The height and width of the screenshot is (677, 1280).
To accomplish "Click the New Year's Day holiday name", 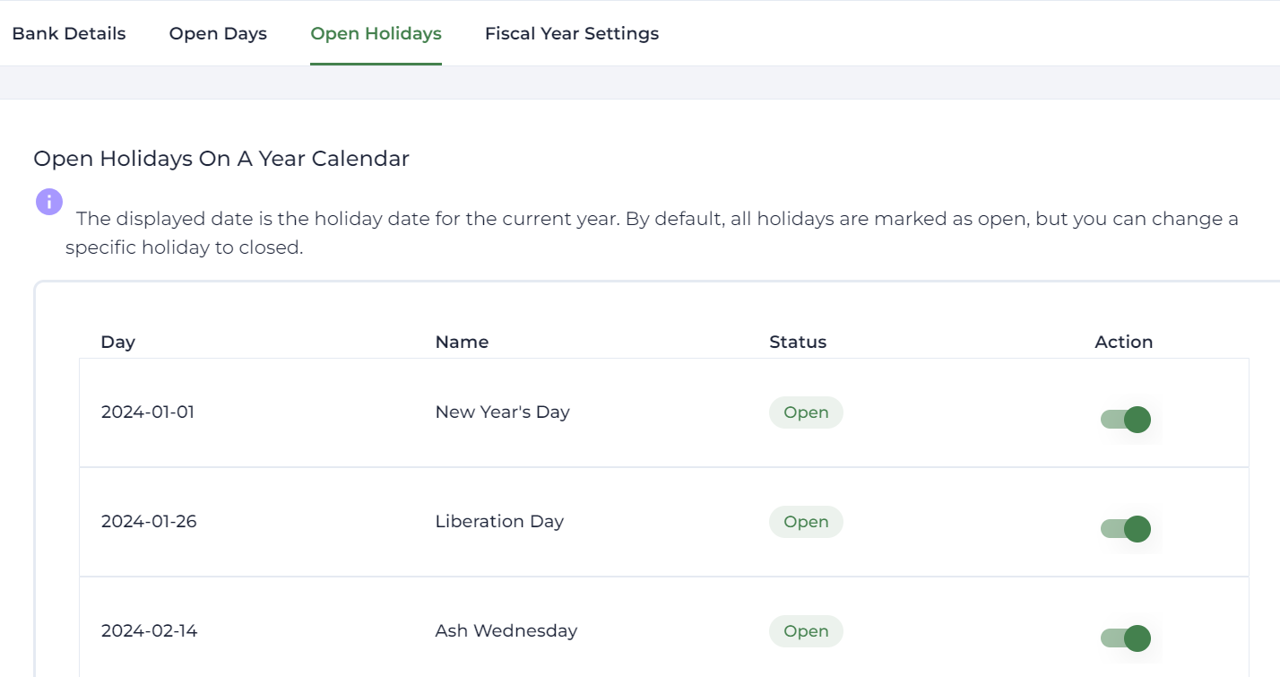I will coord(502,412).
